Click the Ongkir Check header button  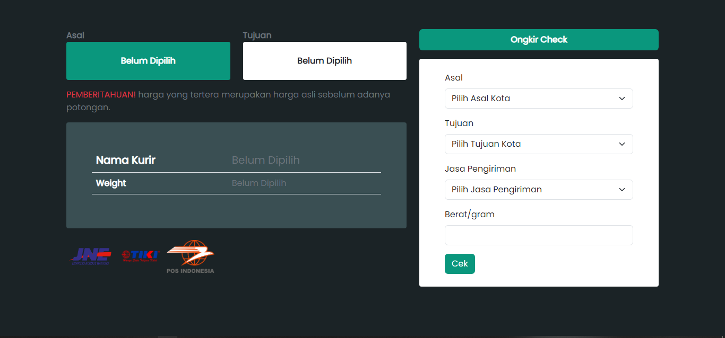(x=539, y=40)
